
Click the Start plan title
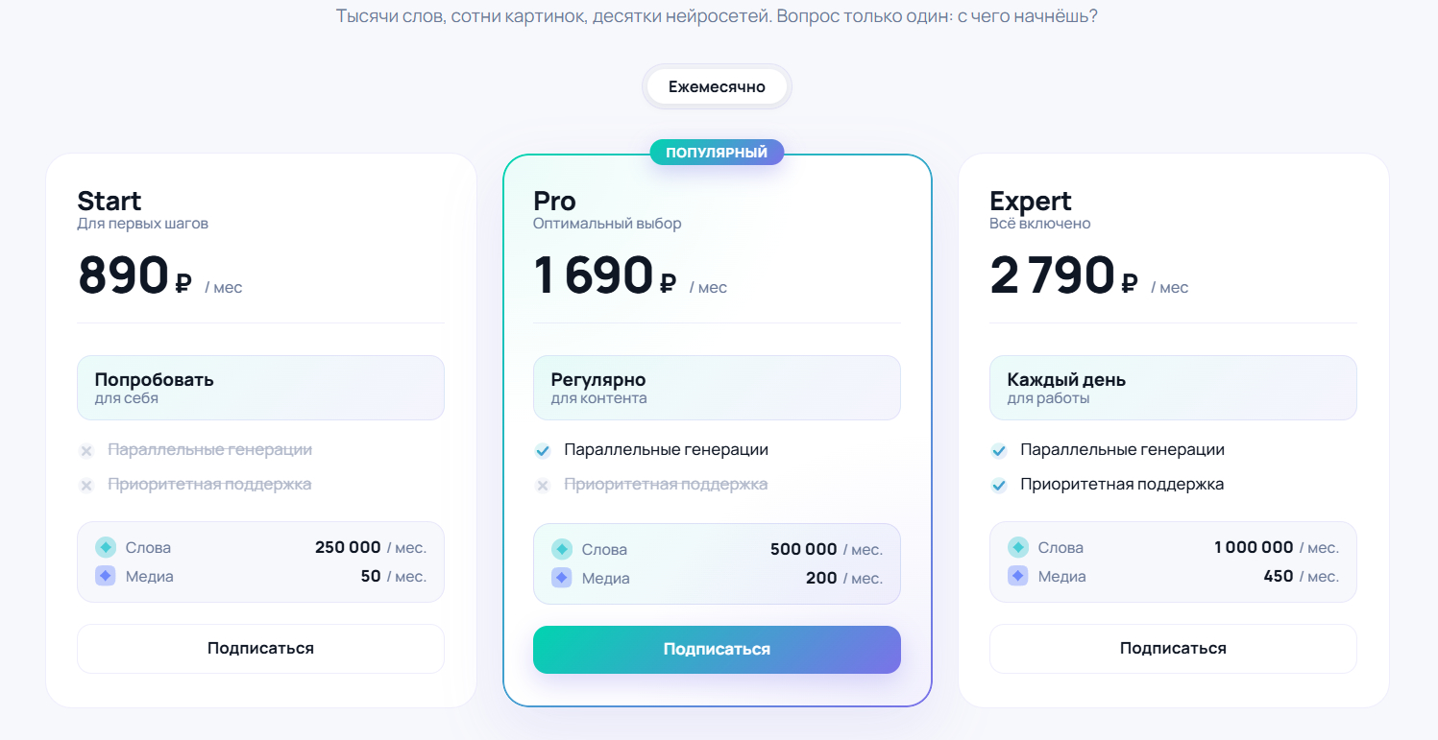click(x=110, y=202)
